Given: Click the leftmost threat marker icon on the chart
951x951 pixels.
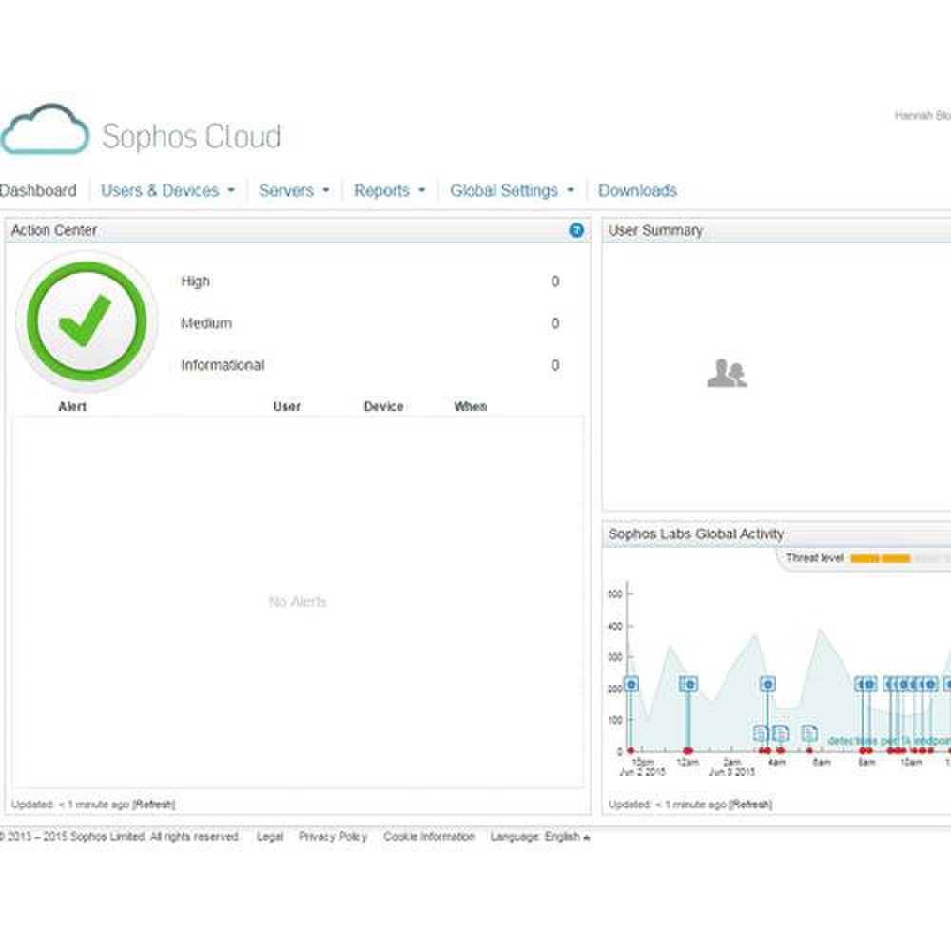Looking at the screenshot, I should pos(630,684).
